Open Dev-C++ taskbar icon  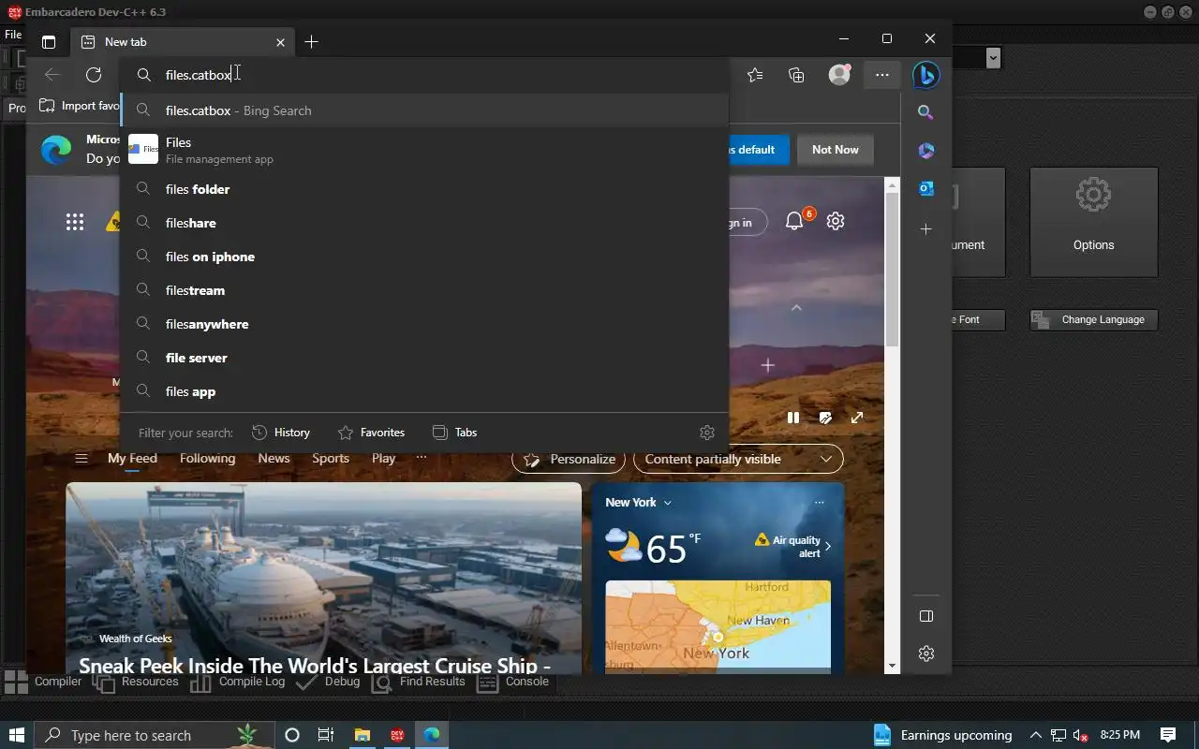[397, 735]
